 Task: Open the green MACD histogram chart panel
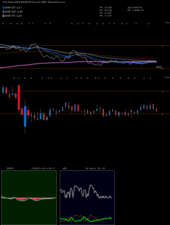[29, 198]
